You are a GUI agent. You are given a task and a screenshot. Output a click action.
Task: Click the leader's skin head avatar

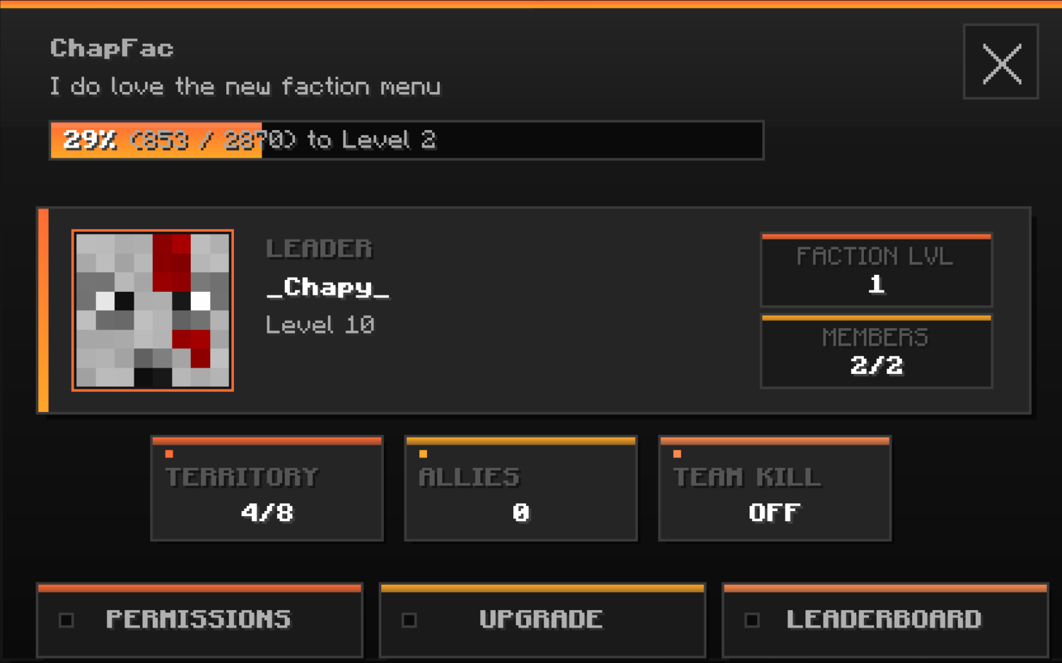click(153, 310)
